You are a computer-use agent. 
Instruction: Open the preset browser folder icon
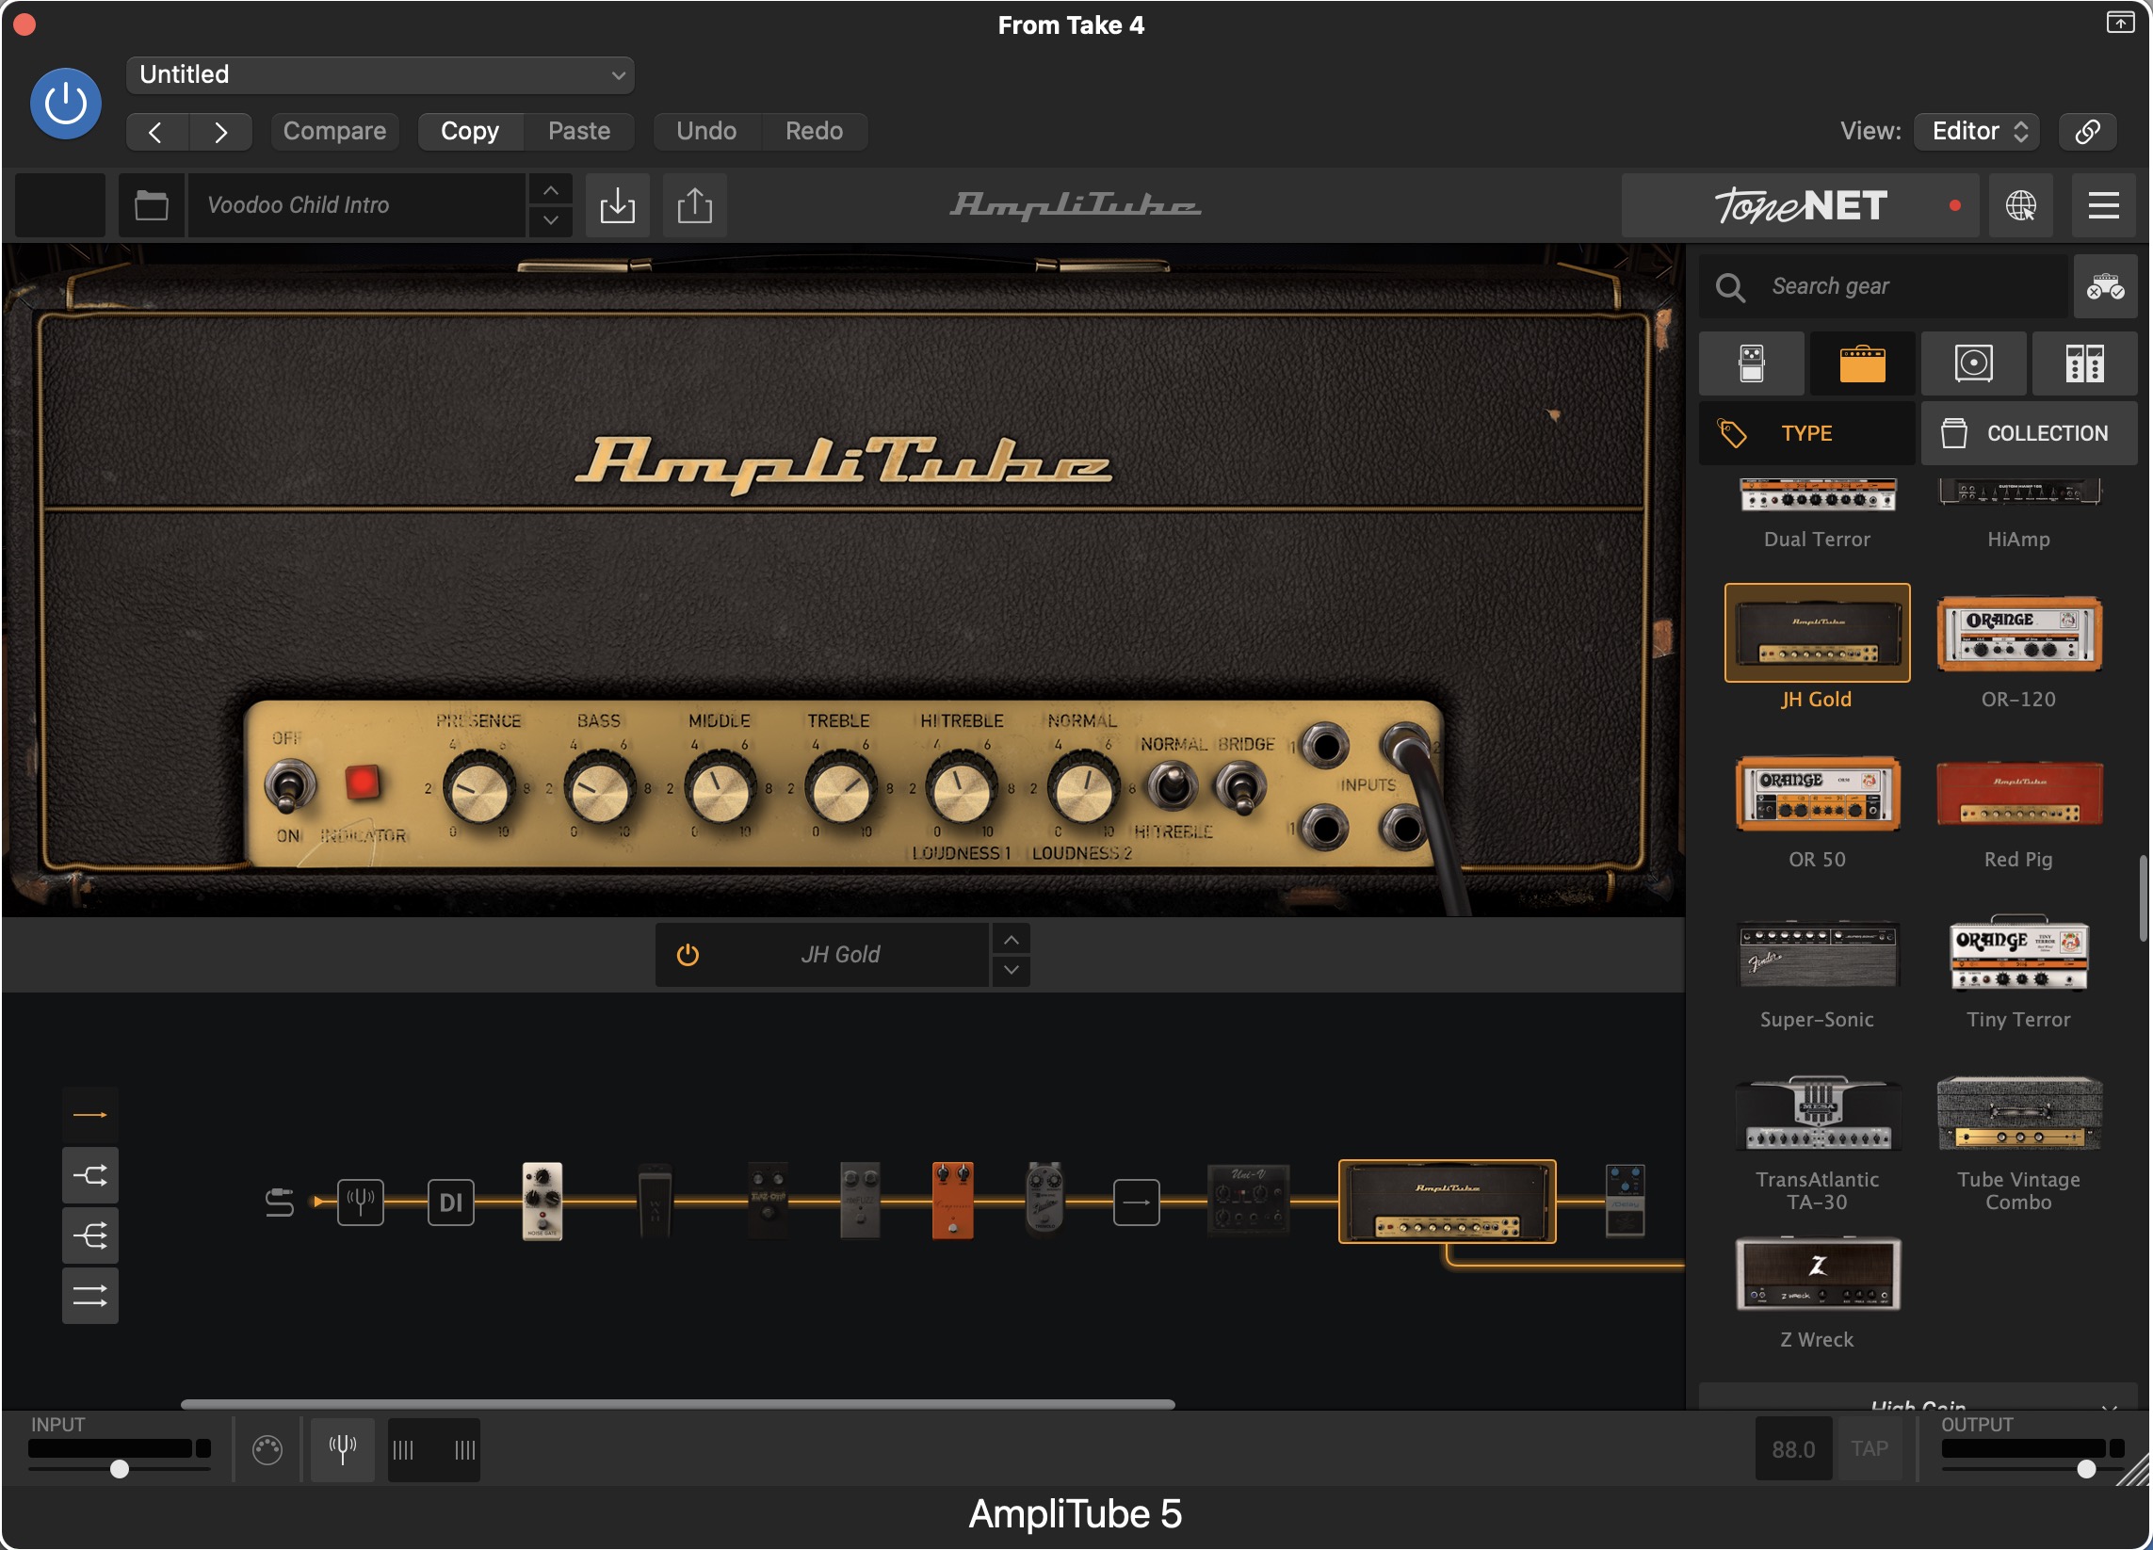(x=151, y=205)
